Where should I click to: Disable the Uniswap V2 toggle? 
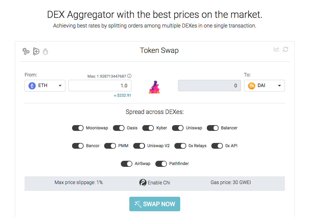pos(139,146)
